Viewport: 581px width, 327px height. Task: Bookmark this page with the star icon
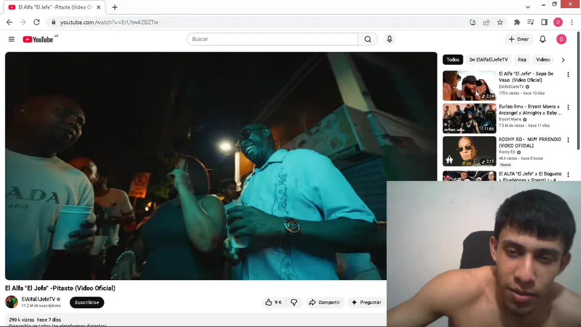click(x=500, y=22)
